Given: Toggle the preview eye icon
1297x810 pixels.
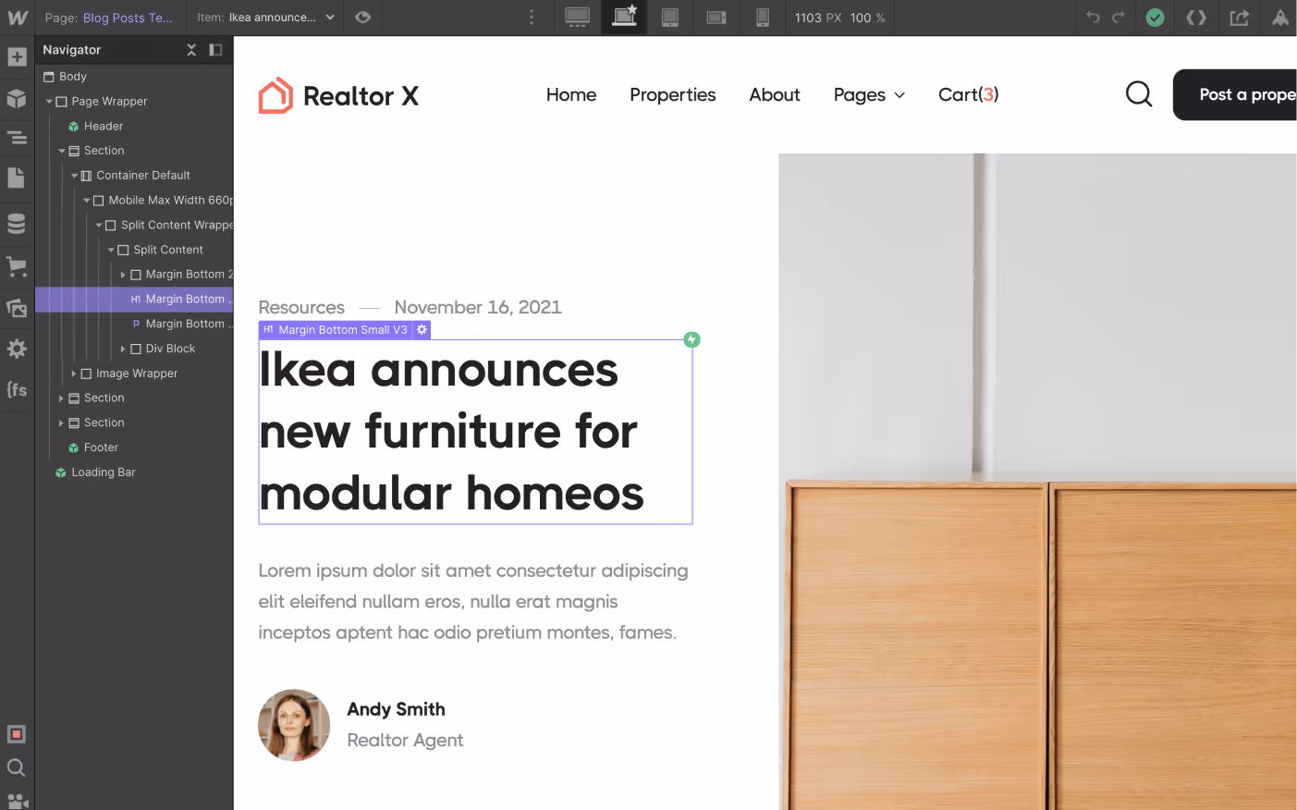Looking at the screenshot, I should pyautogui.click(x=363, y=18).
